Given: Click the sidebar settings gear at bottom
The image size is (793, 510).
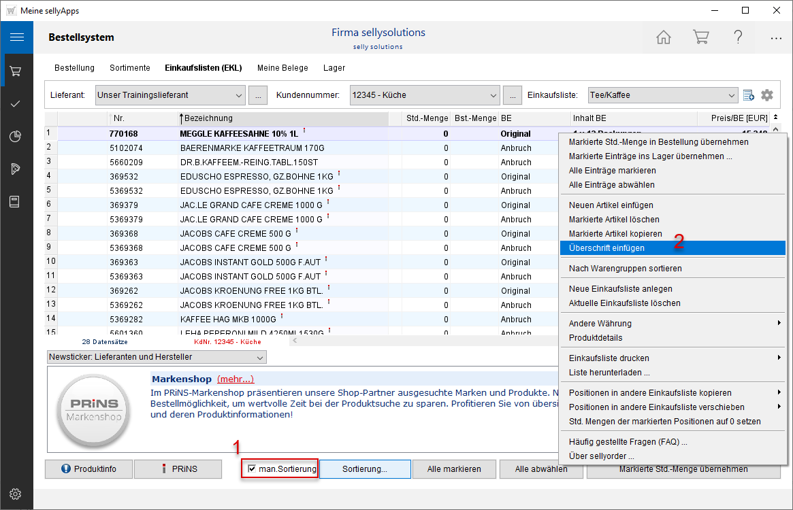Looking at the screenshot, I should pyautogui.click(x=16, y=494).
